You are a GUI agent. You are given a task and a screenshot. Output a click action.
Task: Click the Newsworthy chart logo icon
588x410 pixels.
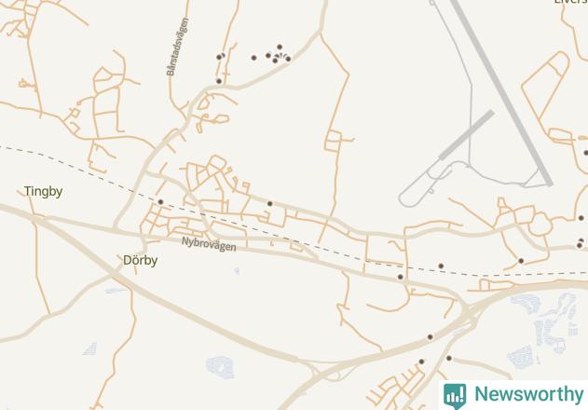455,396
